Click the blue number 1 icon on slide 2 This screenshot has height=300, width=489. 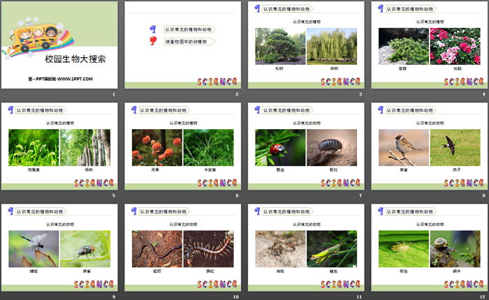[x=152, y=29]
